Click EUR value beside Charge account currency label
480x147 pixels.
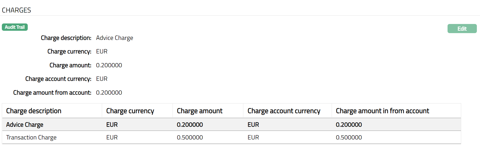point(102,79)
